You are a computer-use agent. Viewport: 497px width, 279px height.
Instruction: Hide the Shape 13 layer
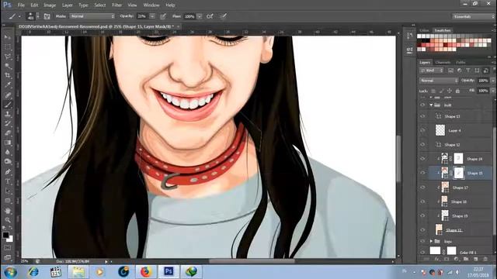click(x=422, y=116)
